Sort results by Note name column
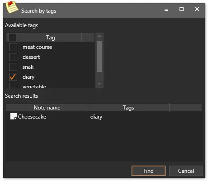Image resolution: width=208 pixels, height=181 pixels. point(47,108)
